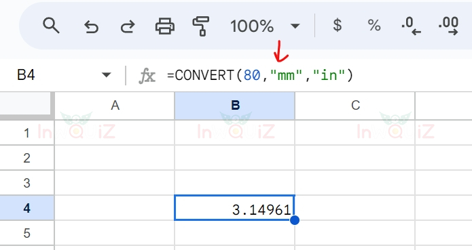Select cell C3
Viewport: 472px width, 250px height.
pos(355,183)
